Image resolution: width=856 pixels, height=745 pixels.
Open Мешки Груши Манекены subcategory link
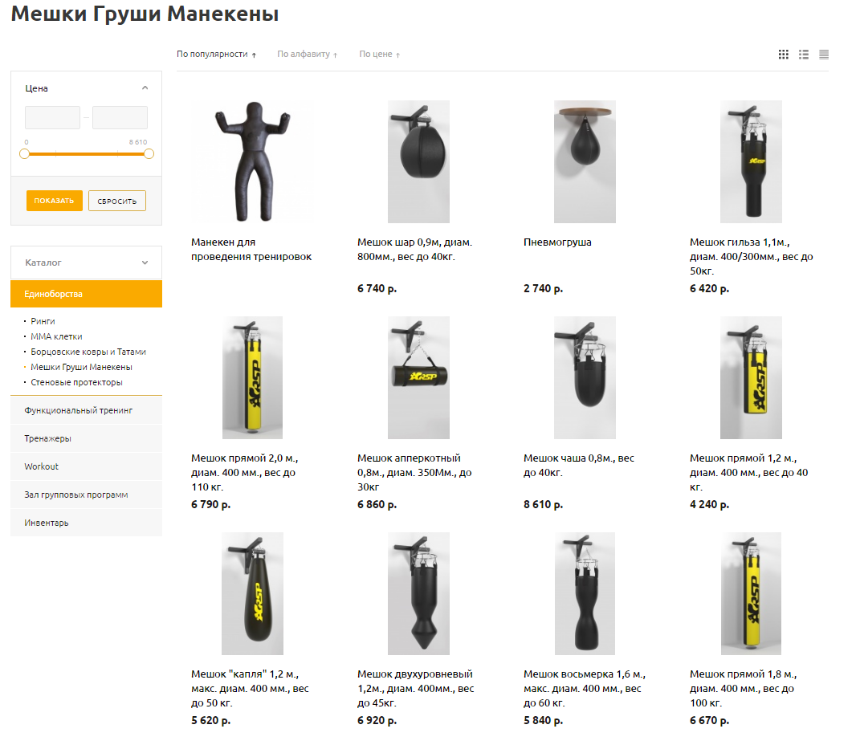point(81,367)
